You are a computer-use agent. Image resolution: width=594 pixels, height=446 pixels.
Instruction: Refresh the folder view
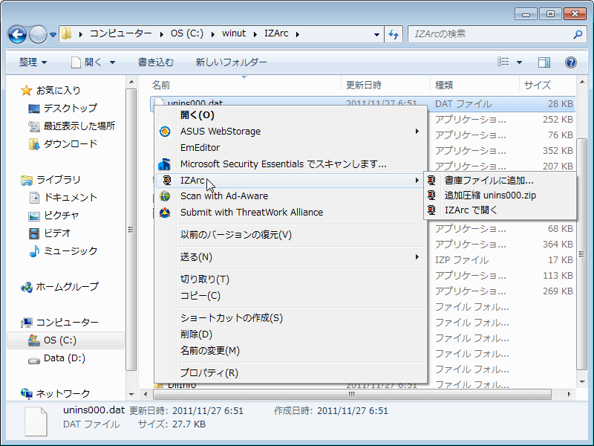coord(394,34)
